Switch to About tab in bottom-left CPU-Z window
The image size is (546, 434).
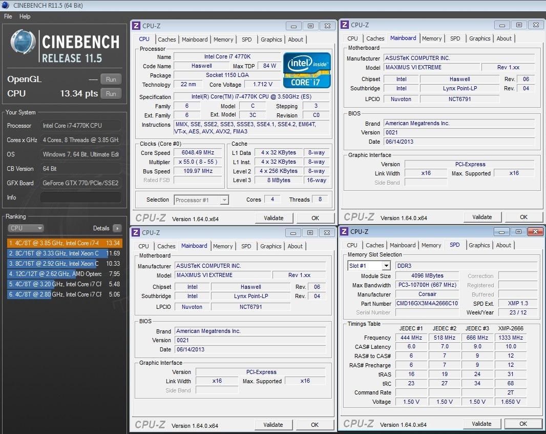(x=295, y=246)
